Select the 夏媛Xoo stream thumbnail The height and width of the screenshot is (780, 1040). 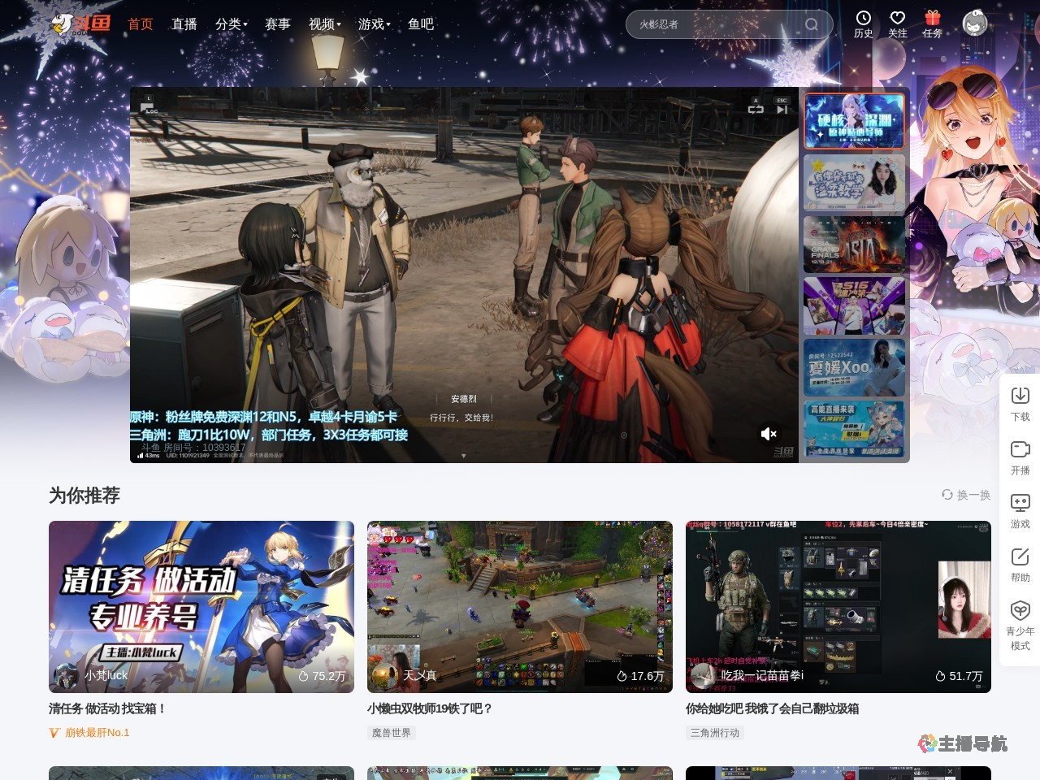[854, 367]
